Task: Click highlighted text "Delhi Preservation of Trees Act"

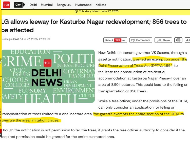Action: tap(124, 66)
